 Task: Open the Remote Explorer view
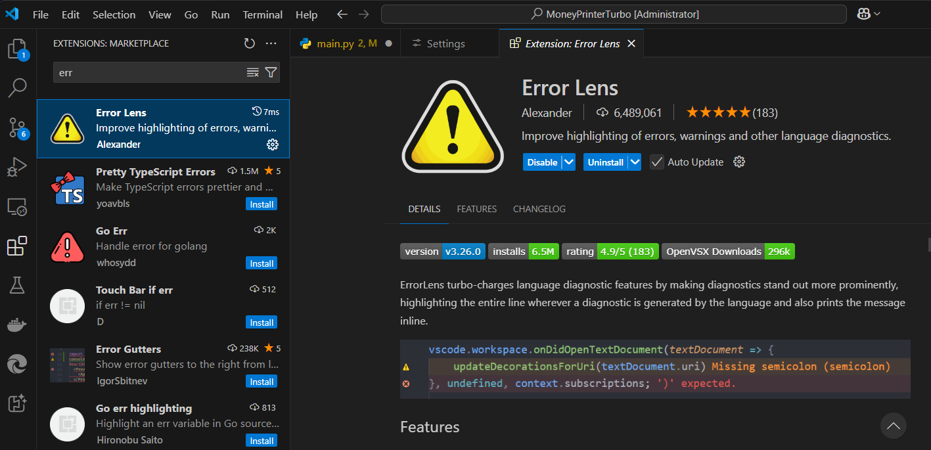point(17,207)
